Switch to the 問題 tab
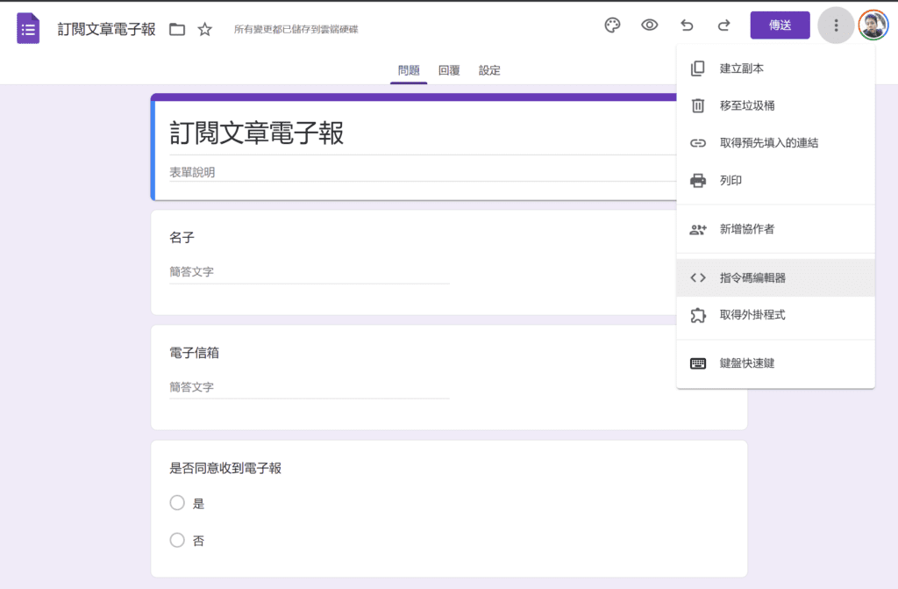This screenshot has width=898, height=589. (x=409, y=70)
